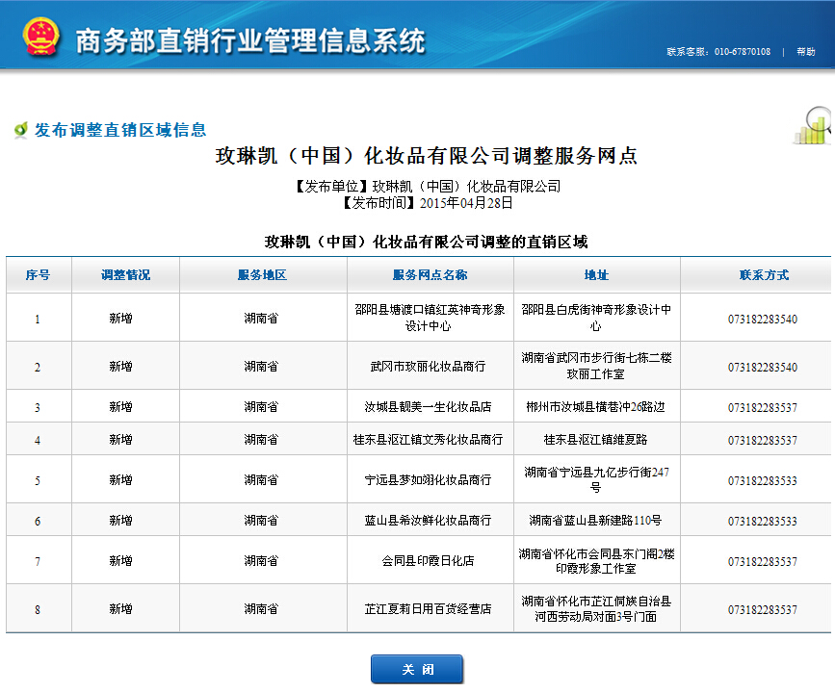835x692 pixels.
Task: Click sequence number 4 in the table
Action: [x=38, y=440]
